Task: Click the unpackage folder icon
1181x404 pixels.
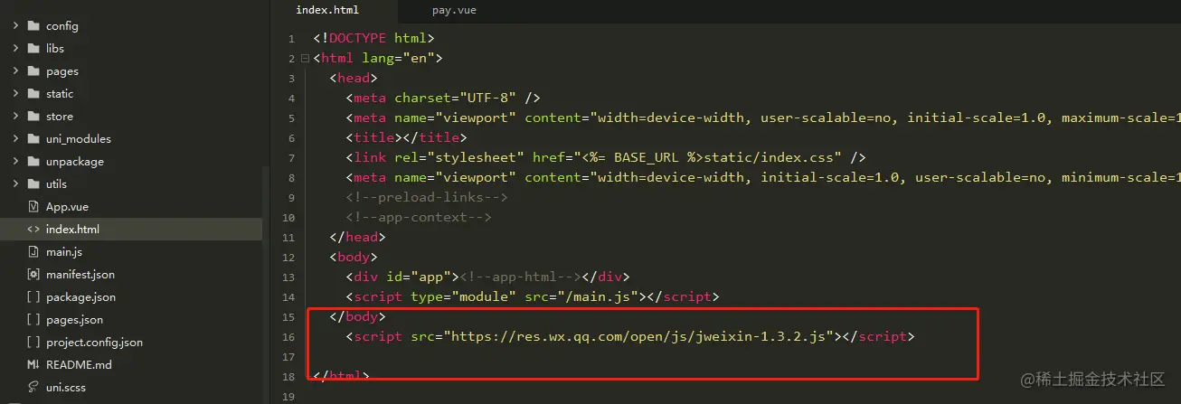Action: 33,162
